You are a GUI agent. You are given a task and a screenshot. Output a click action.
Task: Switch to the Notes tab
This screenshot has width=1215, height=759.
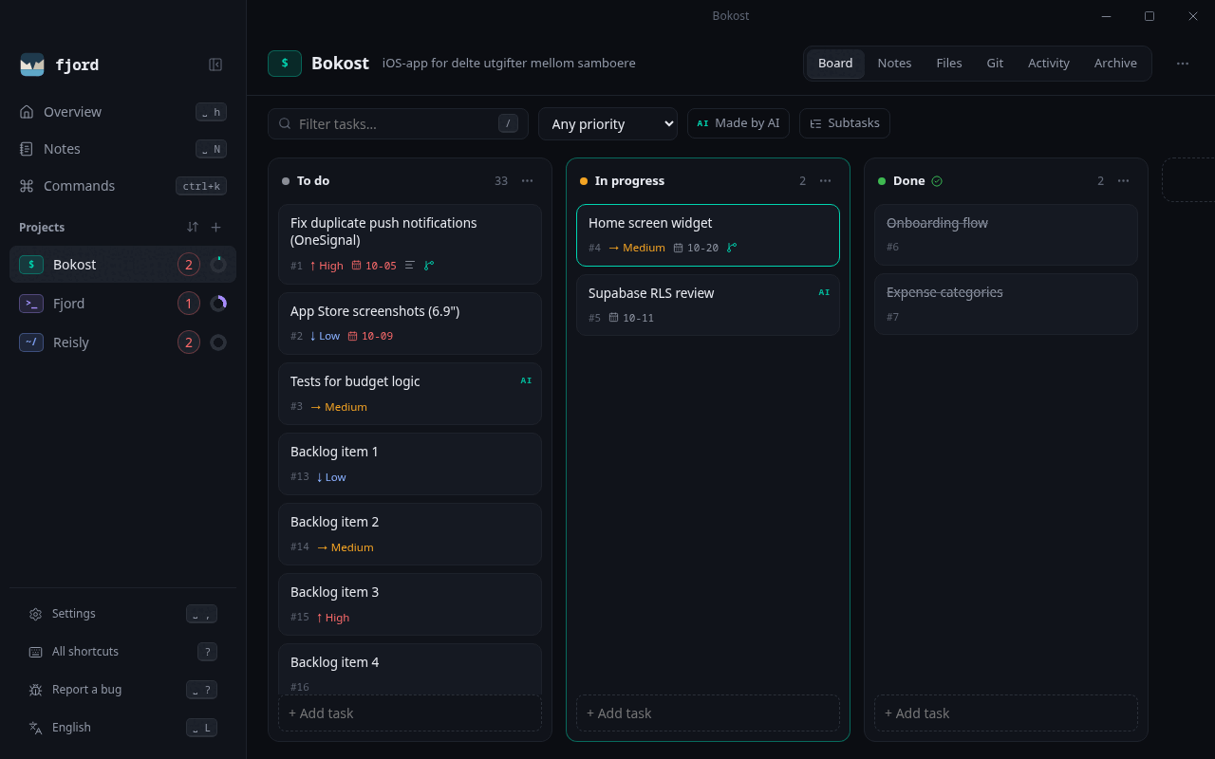point(894,64)
